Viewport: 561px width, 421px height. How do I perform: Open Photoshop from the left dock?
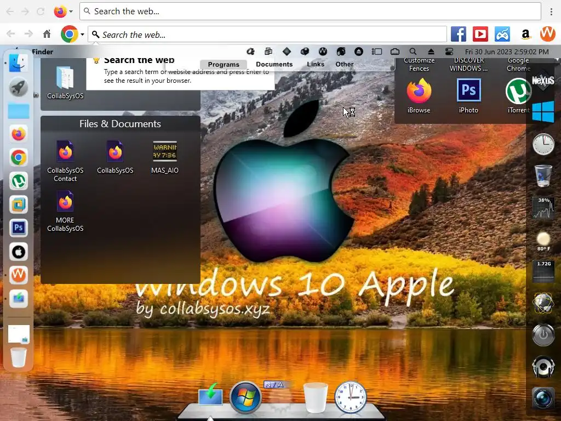tap(18, 227)
